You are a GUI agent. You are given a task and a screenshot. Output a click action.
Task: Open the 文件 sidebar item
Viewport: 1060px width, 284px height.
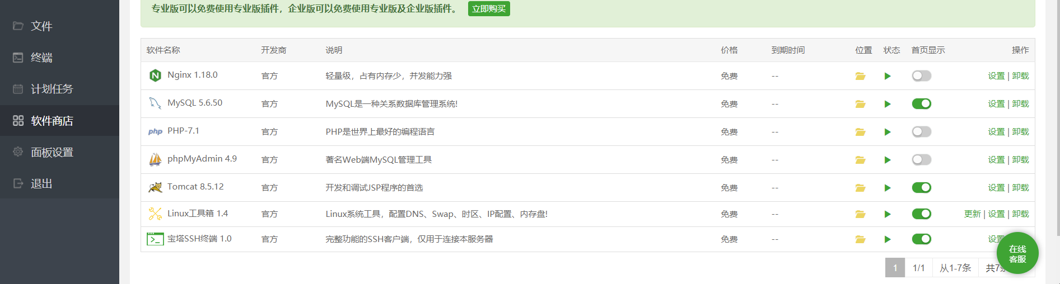[59, 26]
